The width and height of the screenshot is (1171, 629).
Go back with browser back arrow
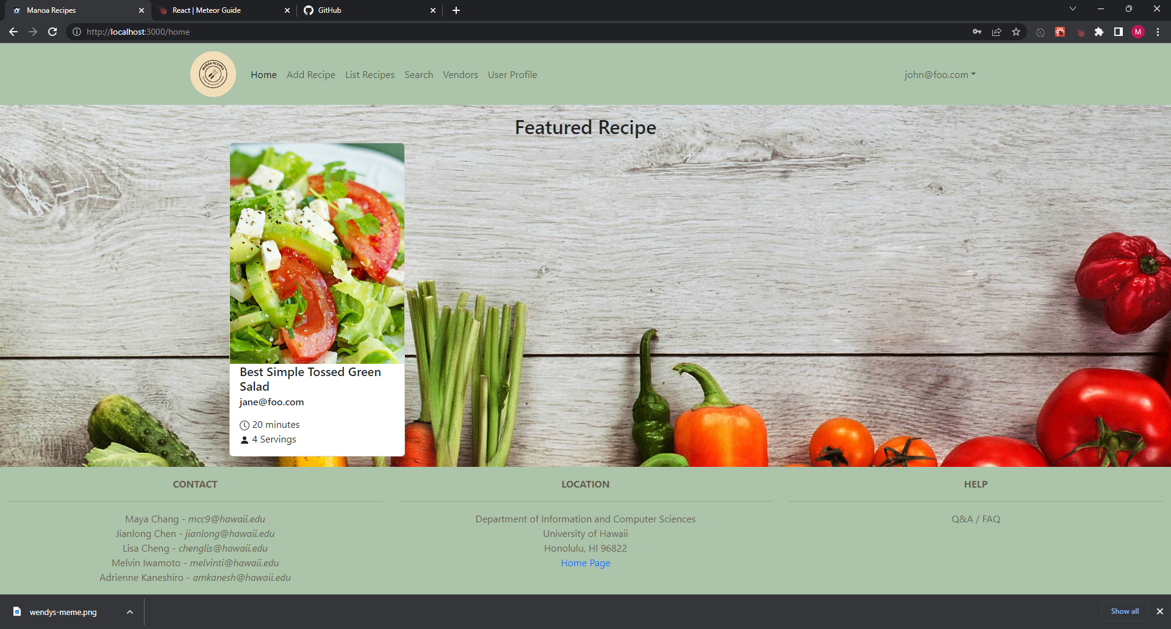[13, 32]
